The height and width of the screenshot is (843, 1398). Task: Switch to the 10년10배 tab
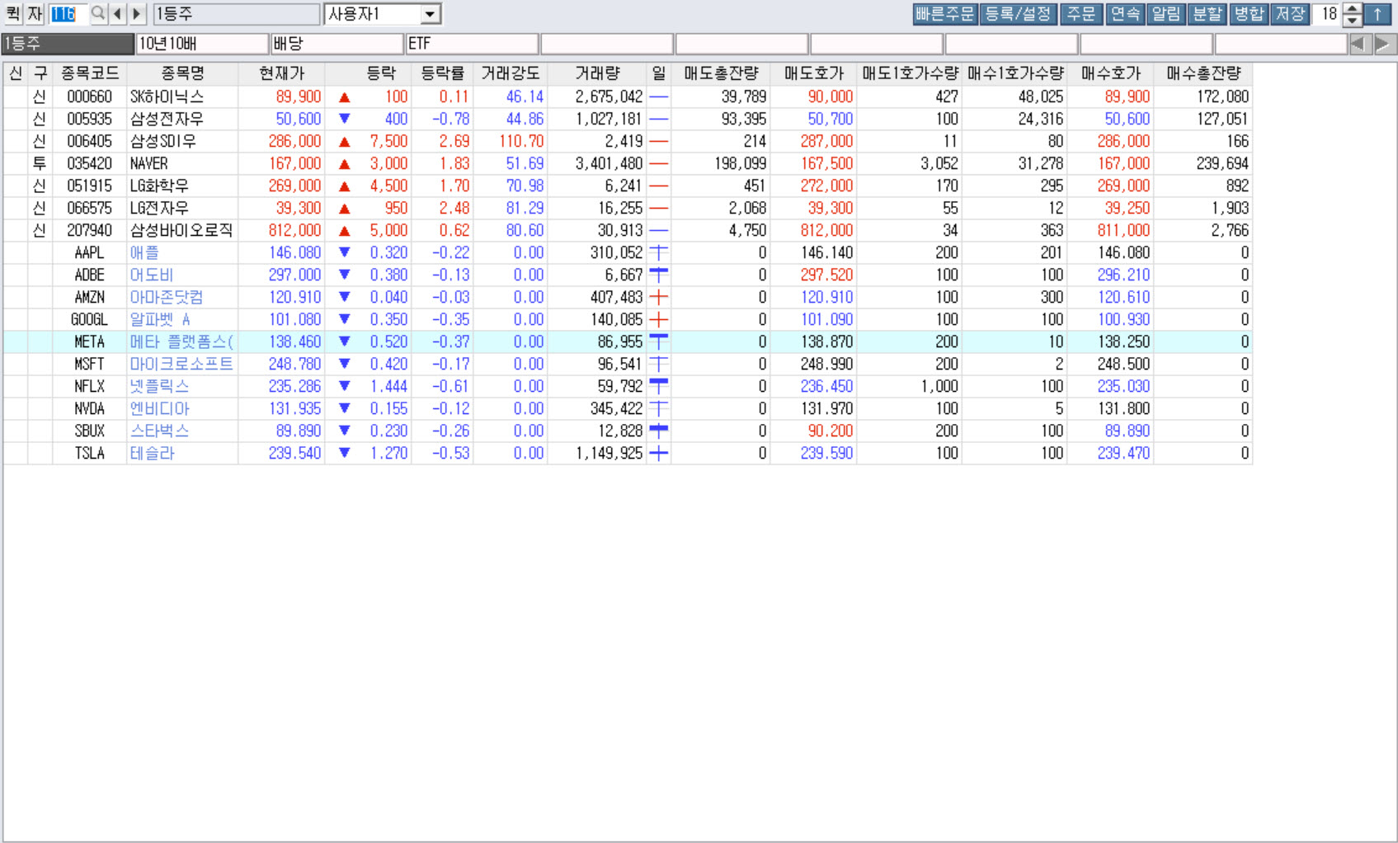[x=202, y=44]
